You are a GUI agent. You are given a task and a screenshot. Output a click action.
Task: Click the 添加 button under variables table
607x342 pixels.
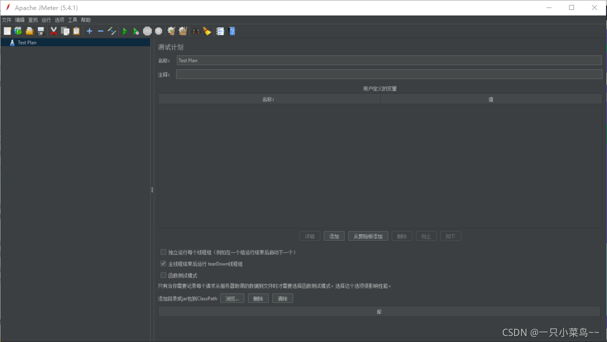pyautogui.click(x=334, y=236)
